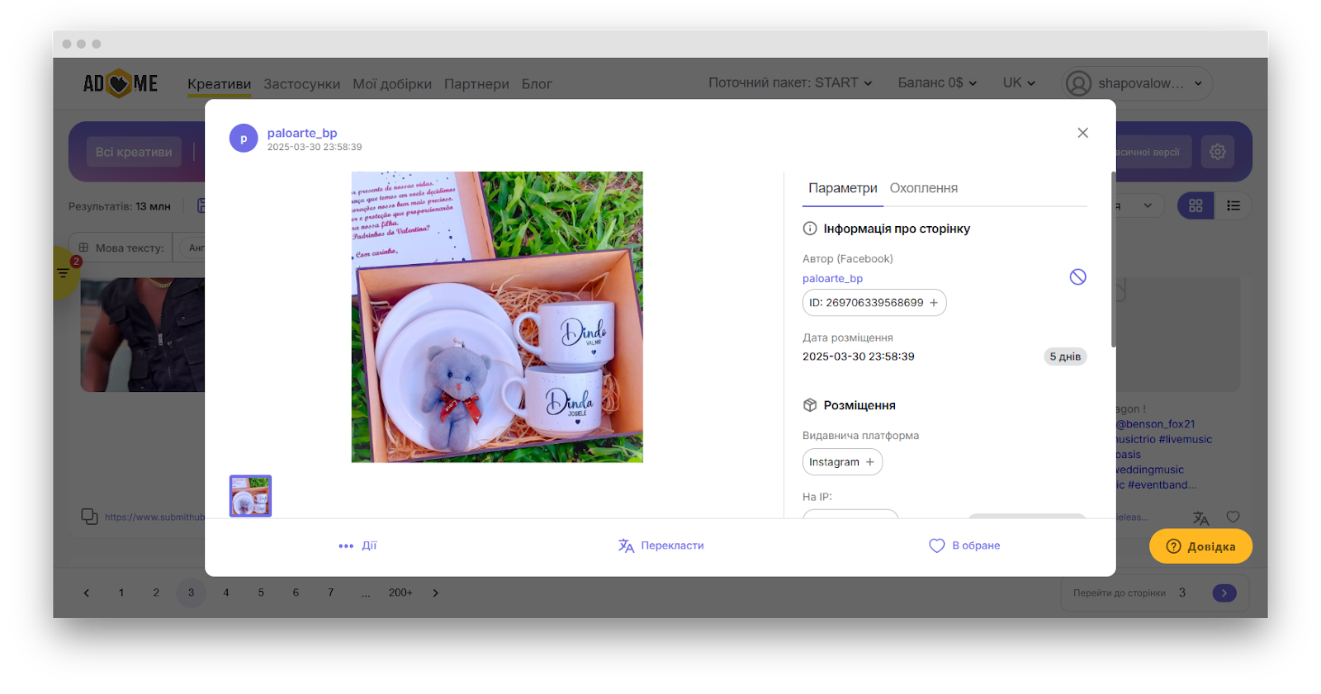This screenshot has height=694, width=1321.
Task: Go to the next results page arrow
Action: click(x=436, y=592)
